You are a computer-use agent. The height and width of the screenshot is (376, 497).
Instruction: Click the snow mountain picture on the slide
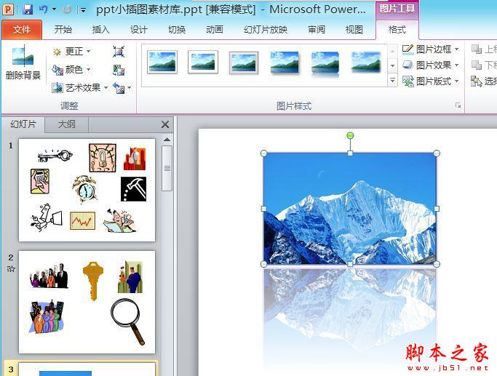coord(350,209)
